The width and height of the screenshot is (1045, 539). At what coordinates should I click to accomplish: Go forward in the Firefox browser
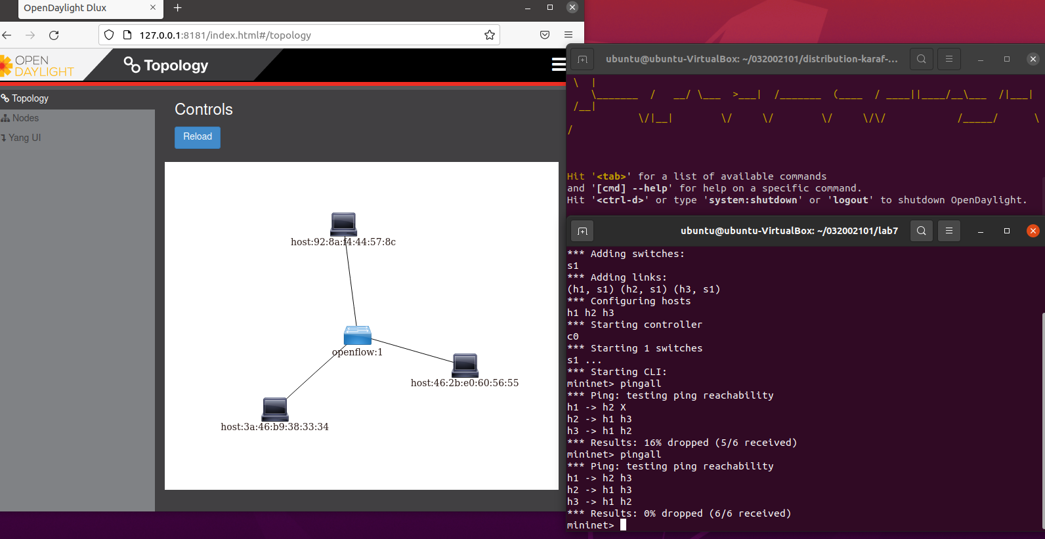[30, 35]
